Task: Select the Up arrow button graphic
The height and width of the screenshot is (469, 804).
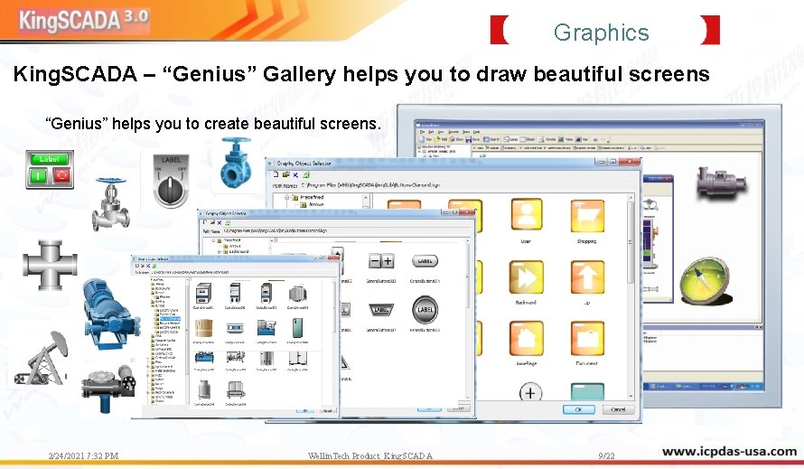Action: (x=587, y=277)
